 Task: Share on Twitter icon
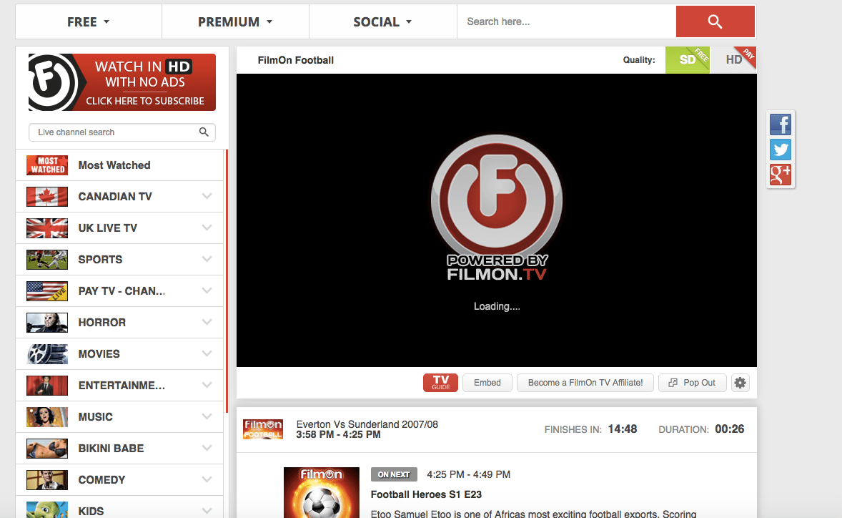[781, 150]
